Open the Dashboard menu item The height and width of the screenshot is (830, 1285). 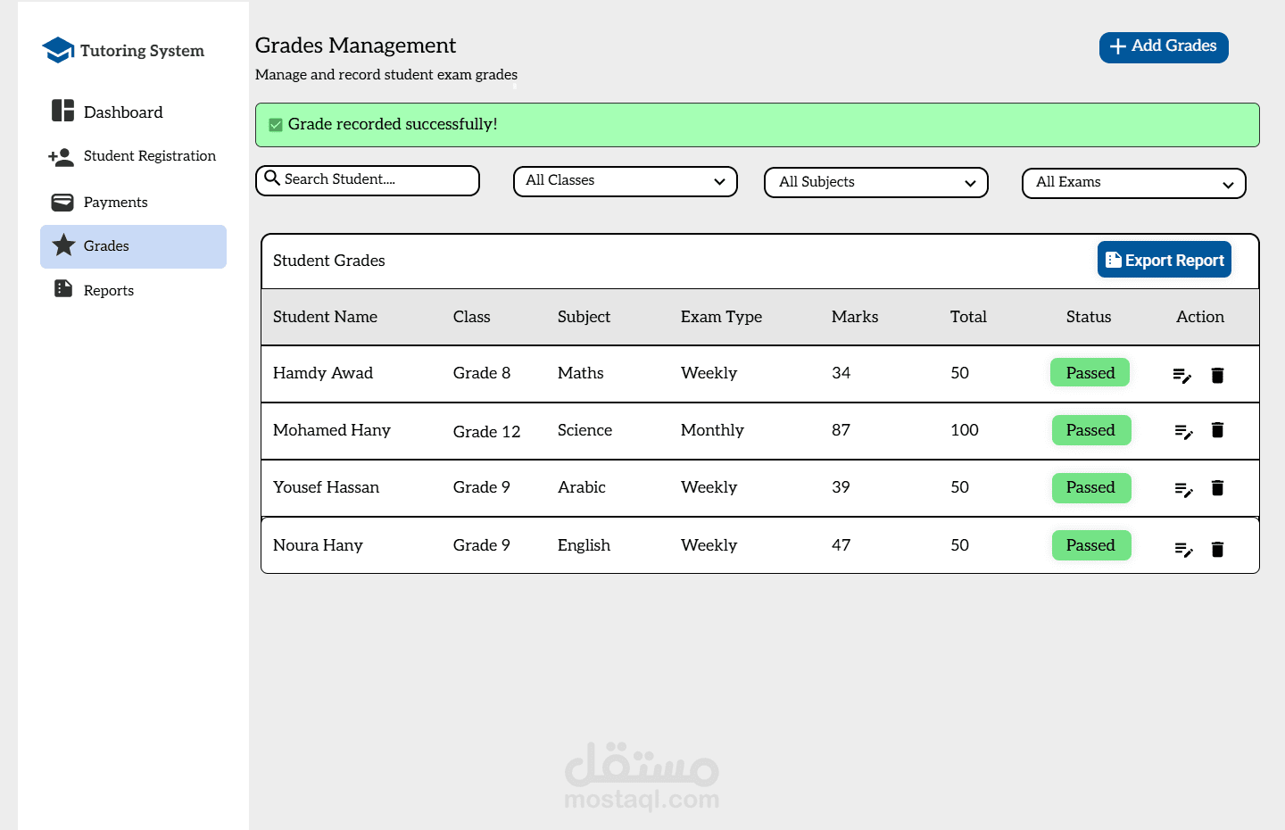point(123,112)
